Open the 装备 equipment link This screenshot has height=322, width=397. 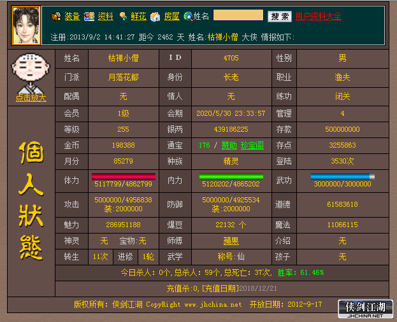point(72,17)
